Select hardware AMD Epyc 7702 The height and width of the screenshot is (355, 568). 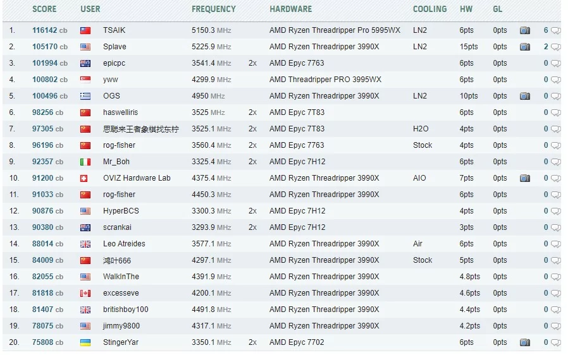297,342
